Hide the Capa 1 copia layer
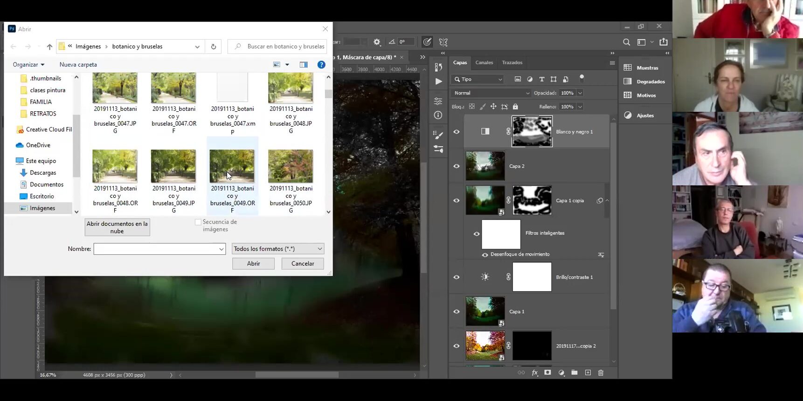Screen dimensions: 803x401 point(457,201)
